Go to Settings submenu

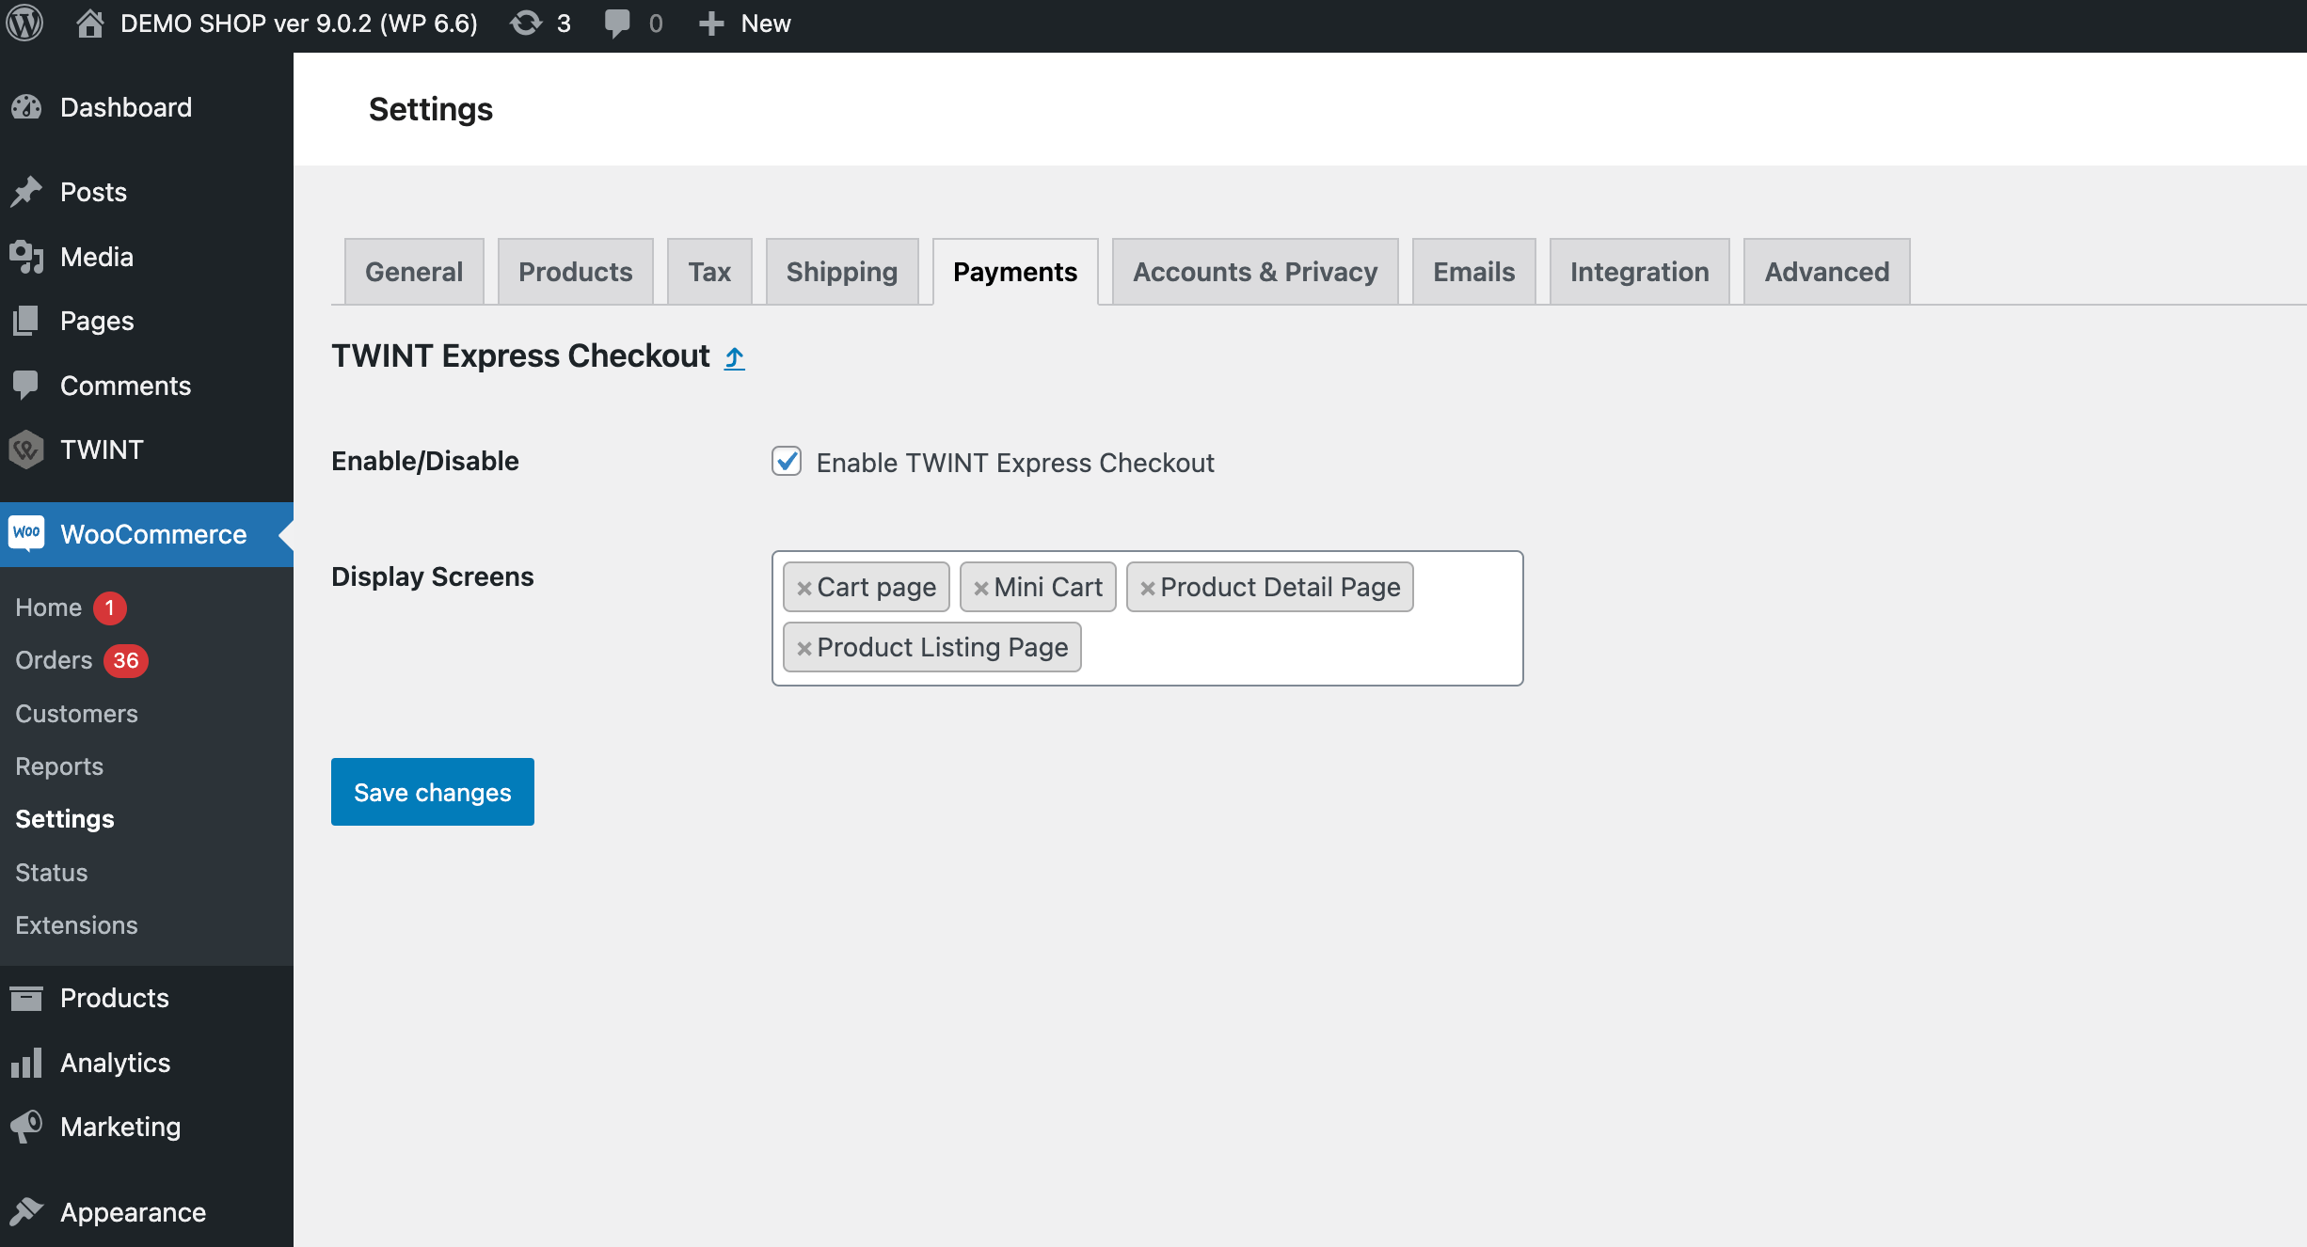point(65,819)
